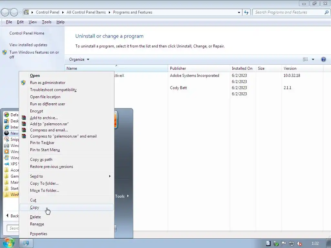Click the Refresh button next to address bar
This screenshot has height=248, width=331.
[246, 12]
